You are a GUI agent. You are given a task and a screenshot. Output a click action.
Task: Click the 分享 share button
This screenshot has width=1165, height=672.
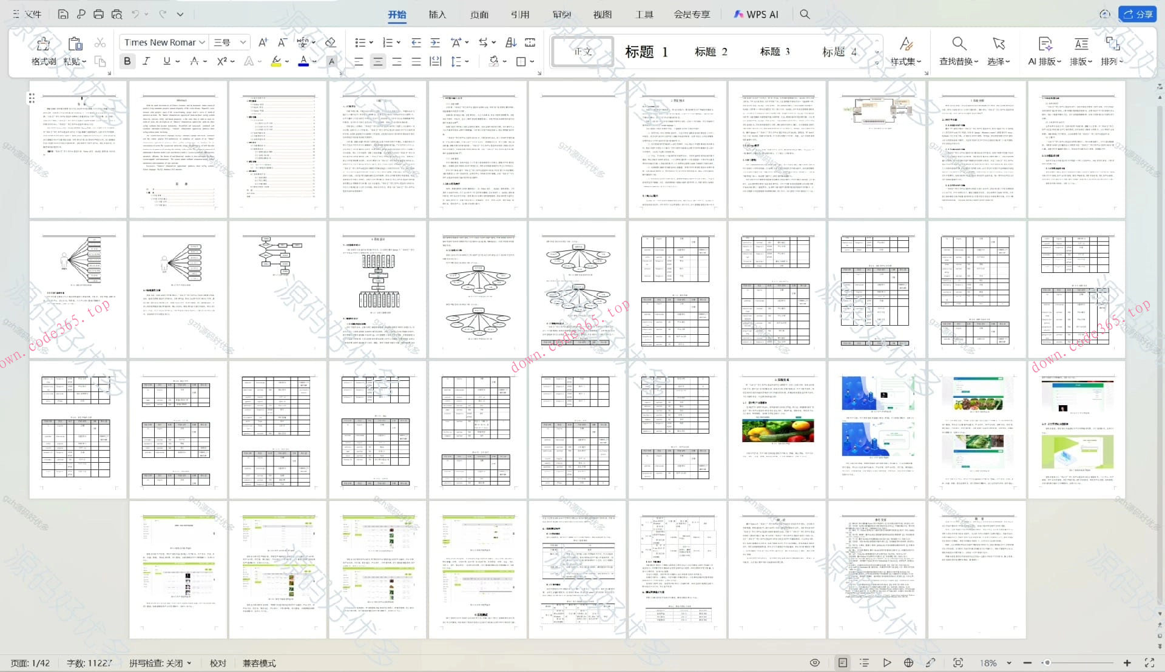[x=1138, y=15]
